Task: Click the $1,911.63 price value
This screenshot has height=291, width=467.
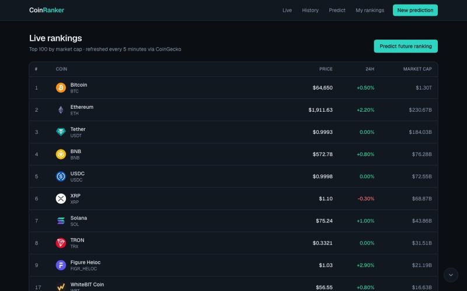Action: point(320,110)
